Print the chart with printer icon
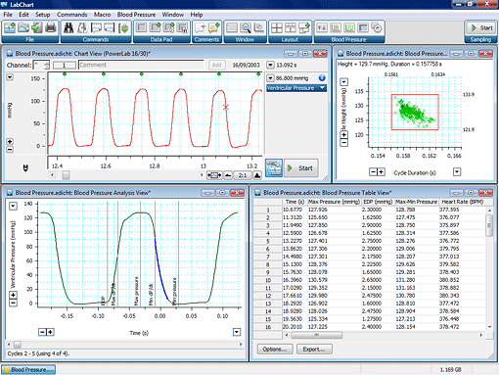The image size is (499, 375). 51,27
